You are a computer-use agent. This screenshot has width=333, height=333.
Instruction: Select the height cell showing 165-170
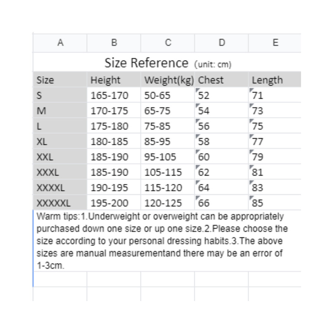point(114,96)
